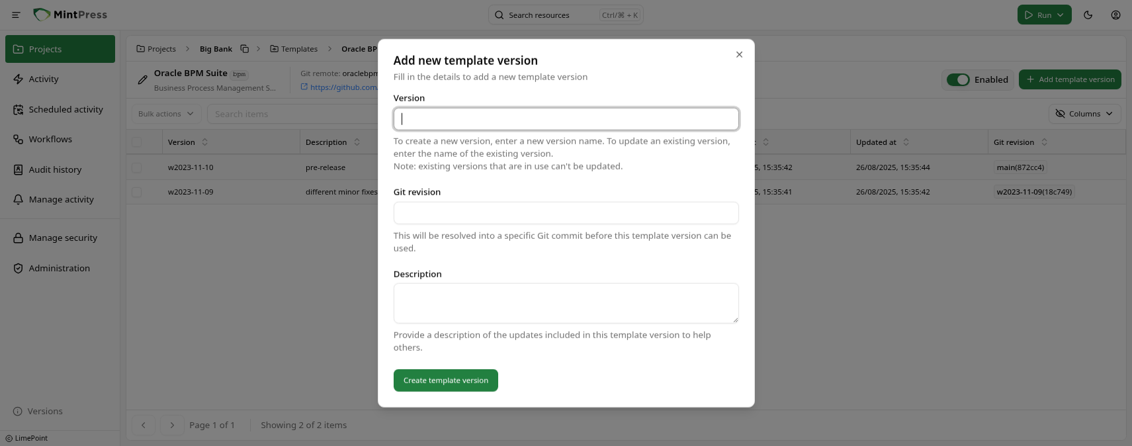Open the github.com remote link

point(339,87)
